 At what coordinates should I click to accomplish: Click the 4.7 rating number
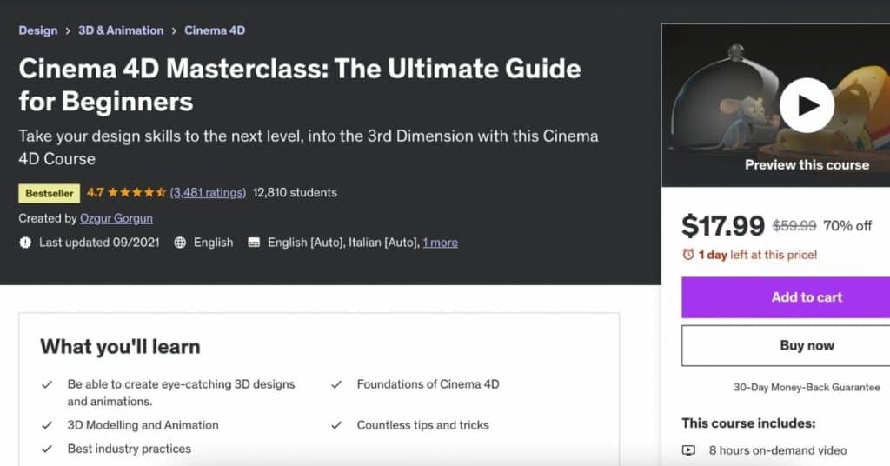coord(96,192)
